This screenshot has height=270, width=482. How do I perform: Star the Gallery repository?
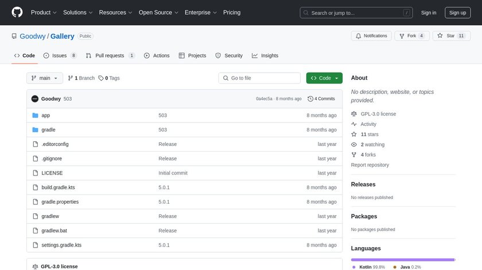[451, 35]
